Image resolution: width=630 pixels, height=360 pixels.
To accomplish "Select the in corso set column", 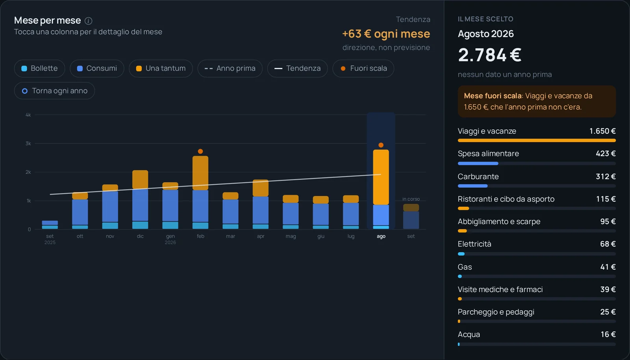I will [x=411, y=217].
